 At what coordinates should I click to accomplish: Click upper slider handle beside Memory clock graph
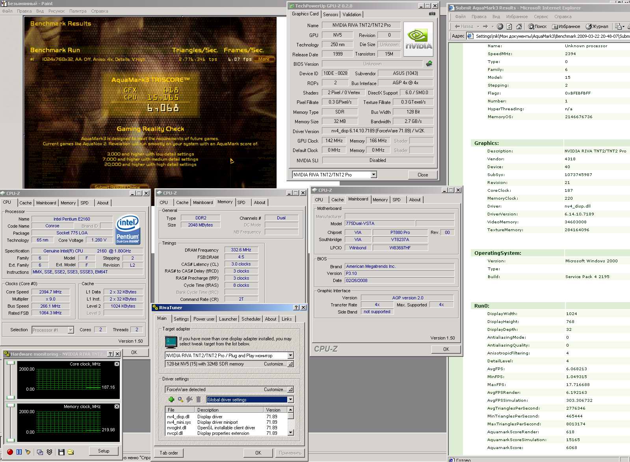pos(11,405)
